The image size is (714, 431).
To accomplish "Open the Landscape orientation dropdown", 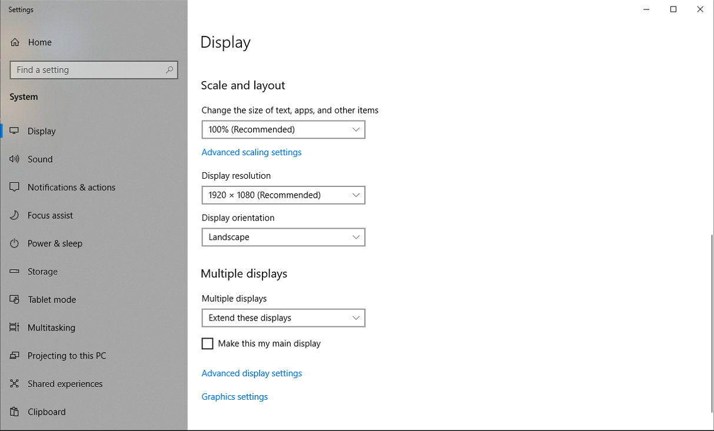I will coord(283,237).
